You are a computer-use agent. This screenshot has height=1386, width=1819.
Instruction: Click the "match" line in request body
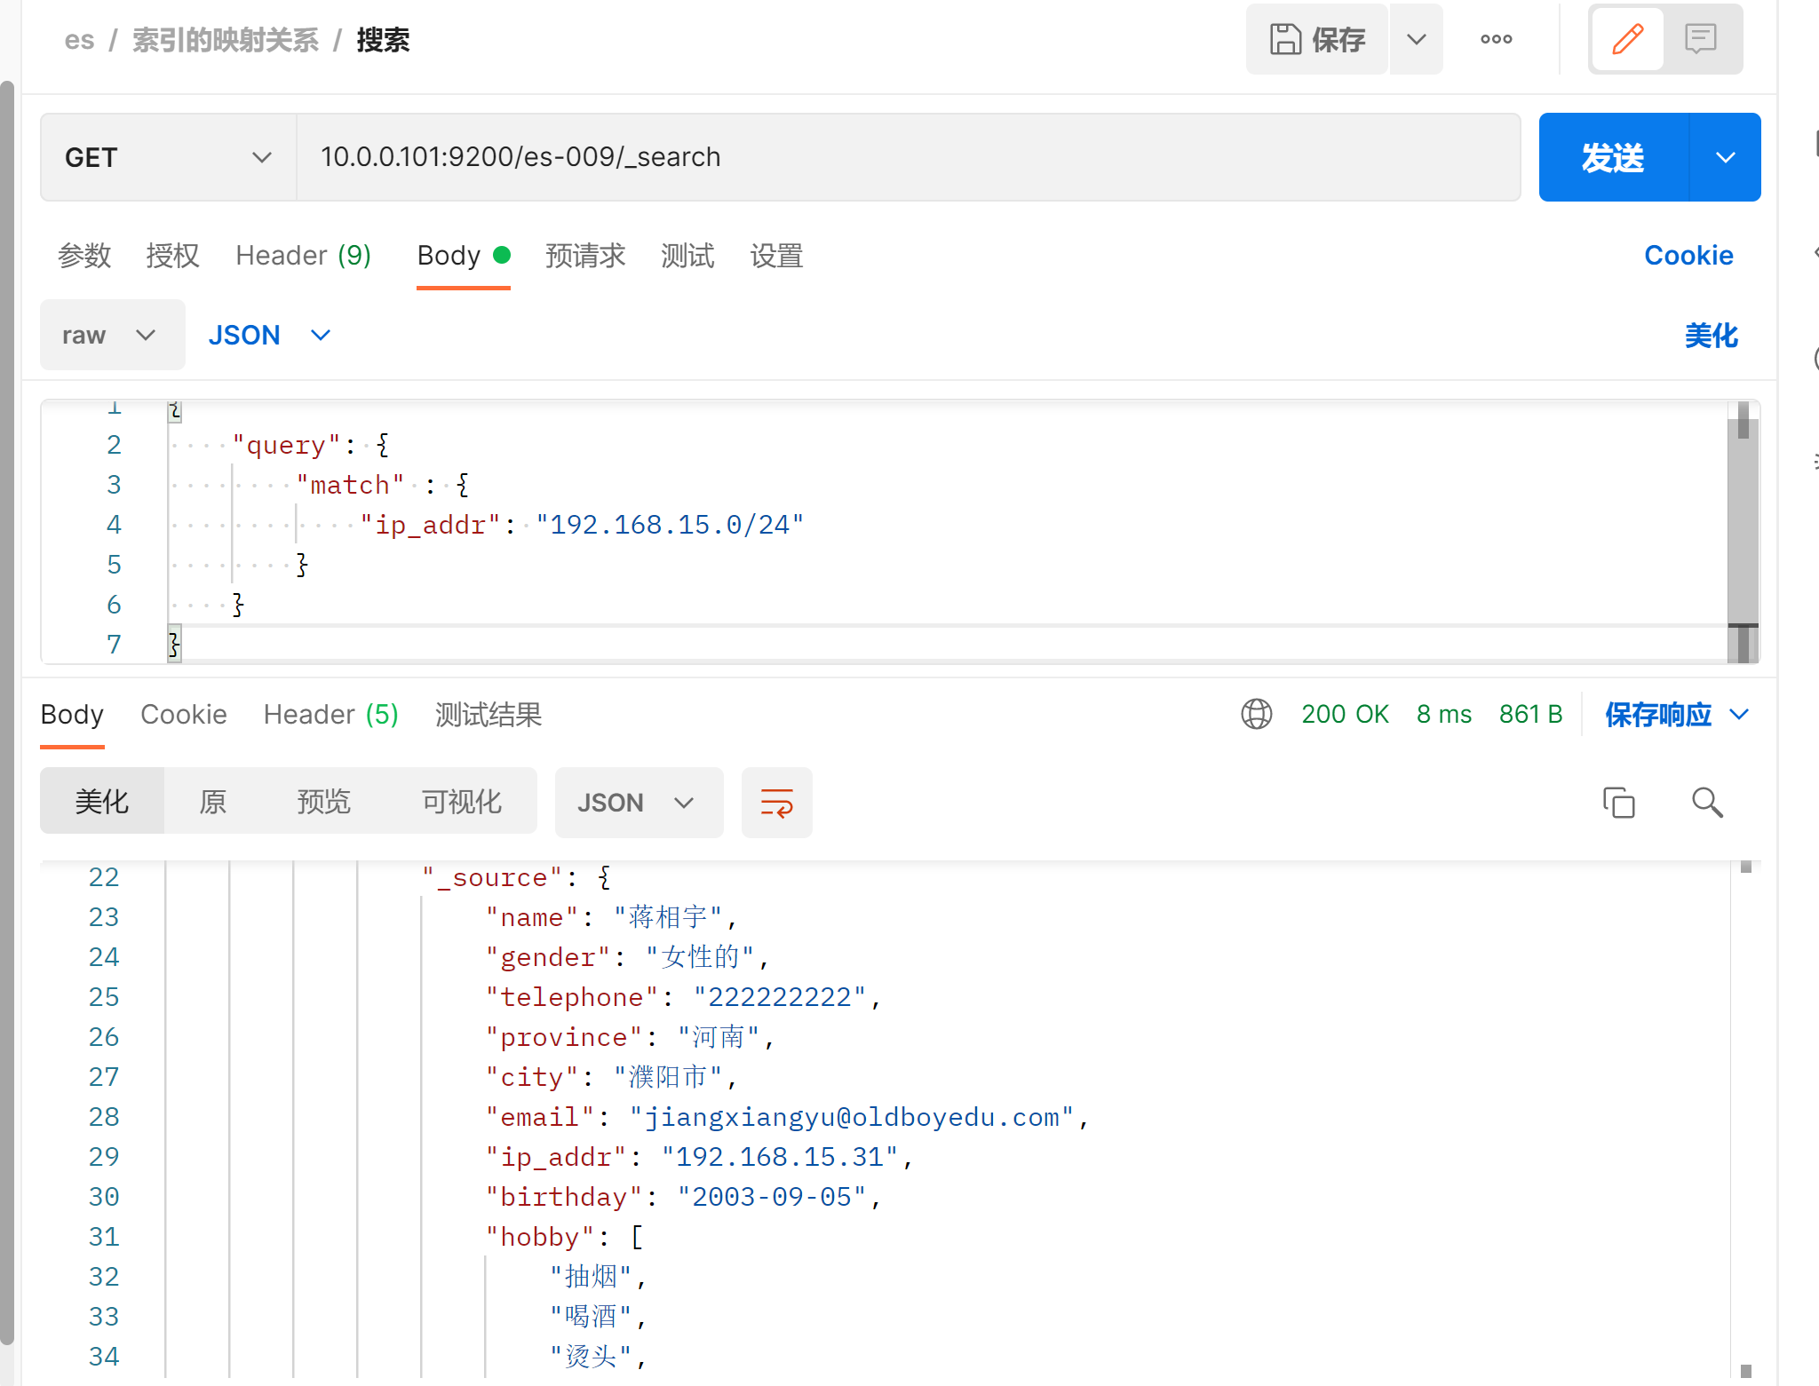(382, 485)
